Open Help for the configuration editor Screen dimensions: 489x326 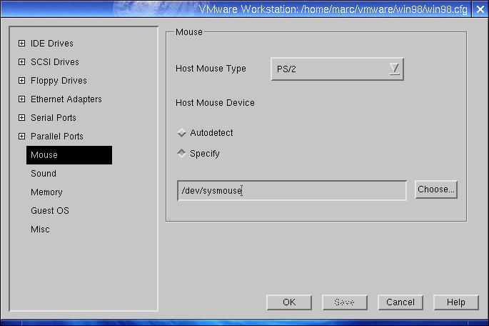(455, 302)
